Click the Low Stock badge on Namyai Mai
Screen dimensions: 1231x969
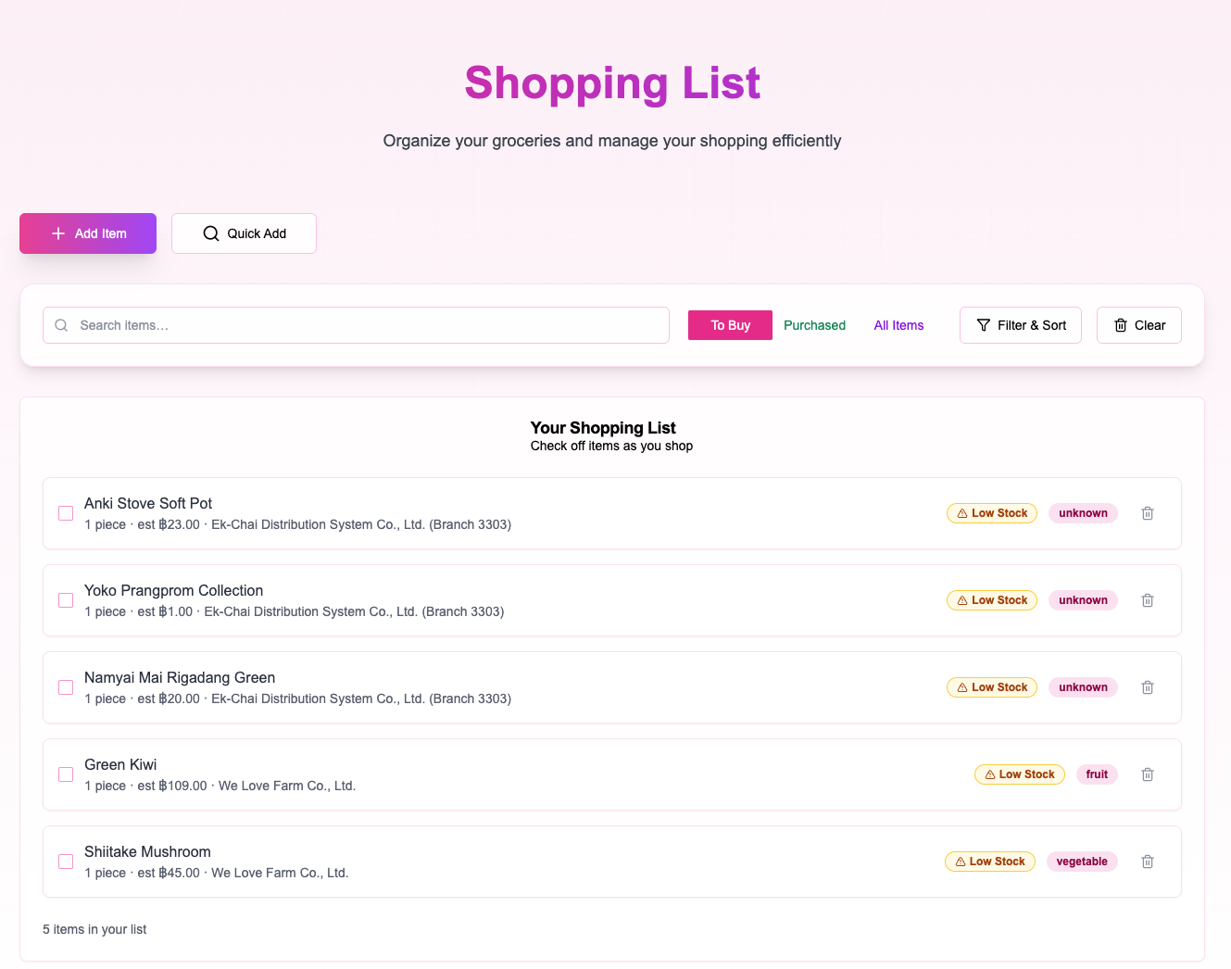(x=992, y=687)
